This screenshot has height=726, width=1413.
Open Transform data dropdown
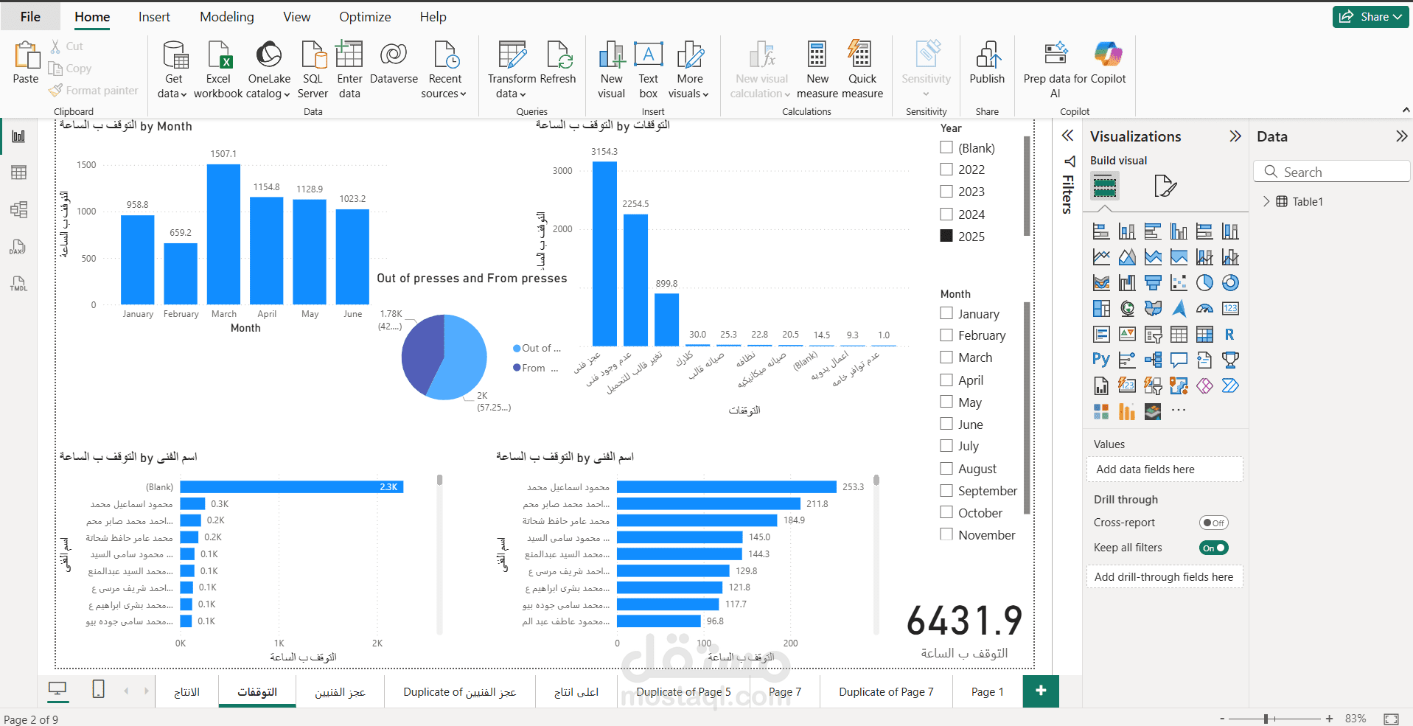coord(511,86)
